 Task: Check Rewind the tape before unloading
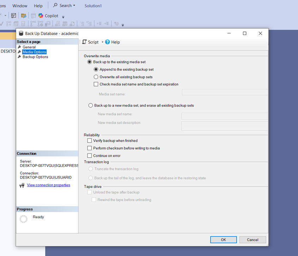click(94, 200)
